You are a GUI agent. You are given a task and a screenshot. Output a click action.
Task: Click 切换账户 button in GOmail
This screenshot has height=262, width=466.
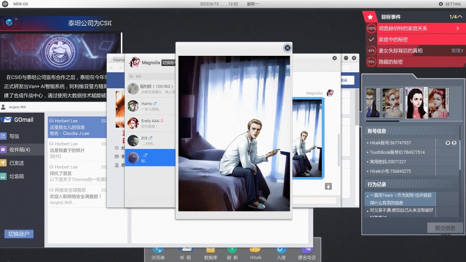coord(19,234)
